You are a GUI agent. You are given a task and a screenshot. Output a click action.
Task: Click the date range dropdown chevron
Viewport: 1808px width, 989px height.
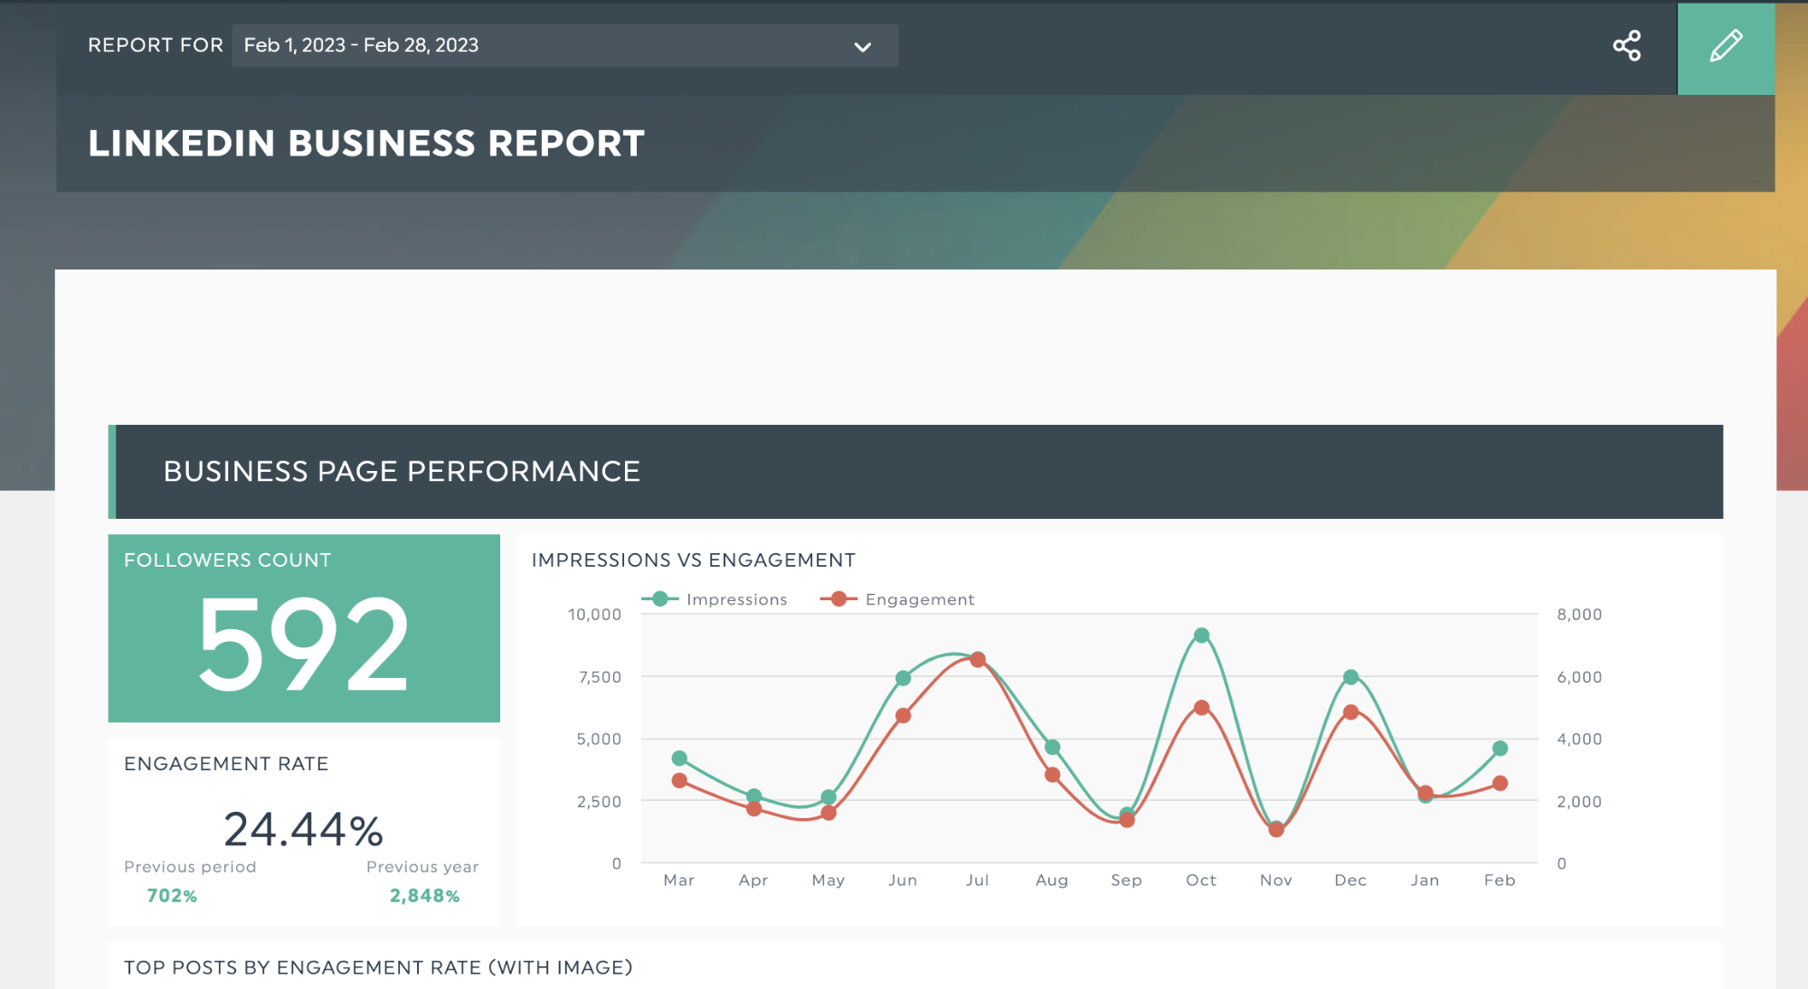point(863,47)
